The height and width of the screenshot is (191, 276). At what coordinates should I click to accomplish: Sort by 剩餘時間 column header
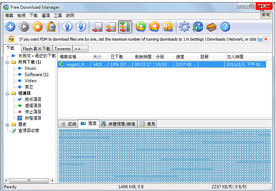(143, 56)
